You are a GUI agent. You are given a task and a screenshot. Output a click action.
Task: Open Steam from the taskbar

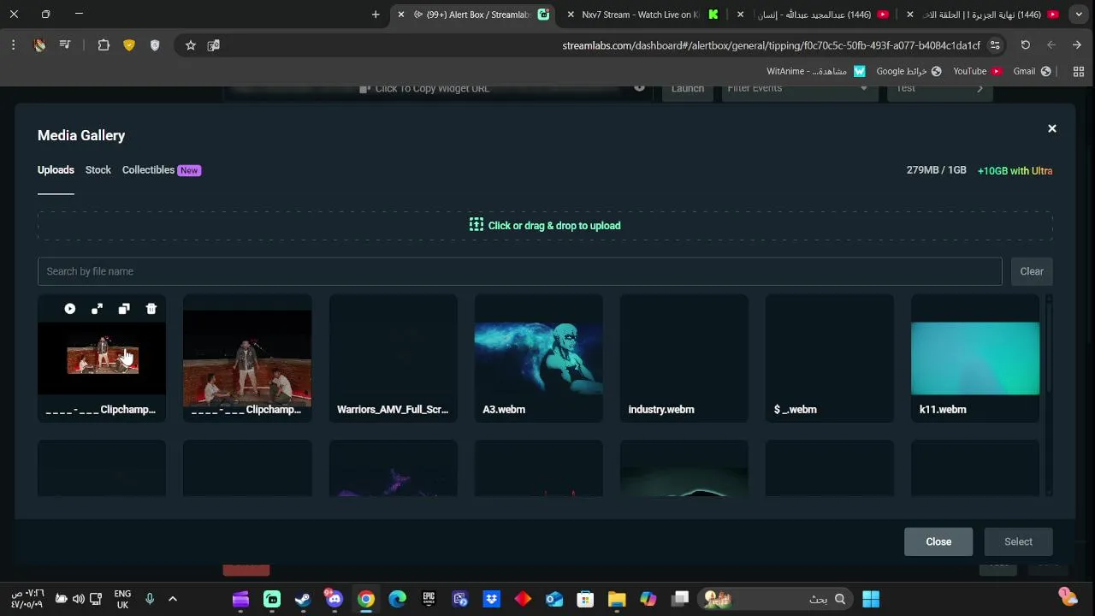point(303,599)
